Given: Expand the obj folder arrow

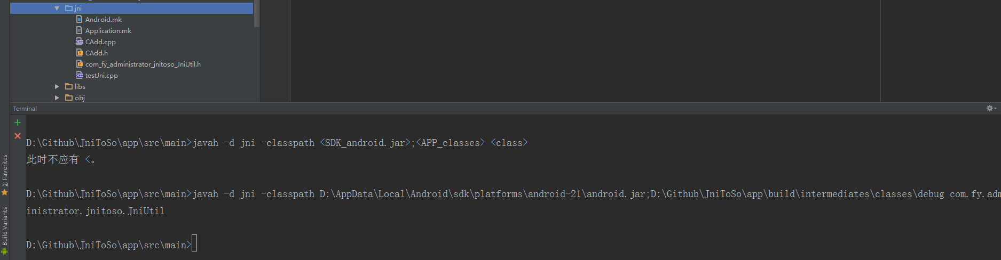Looking at the screenshot, I should [57, 97].
